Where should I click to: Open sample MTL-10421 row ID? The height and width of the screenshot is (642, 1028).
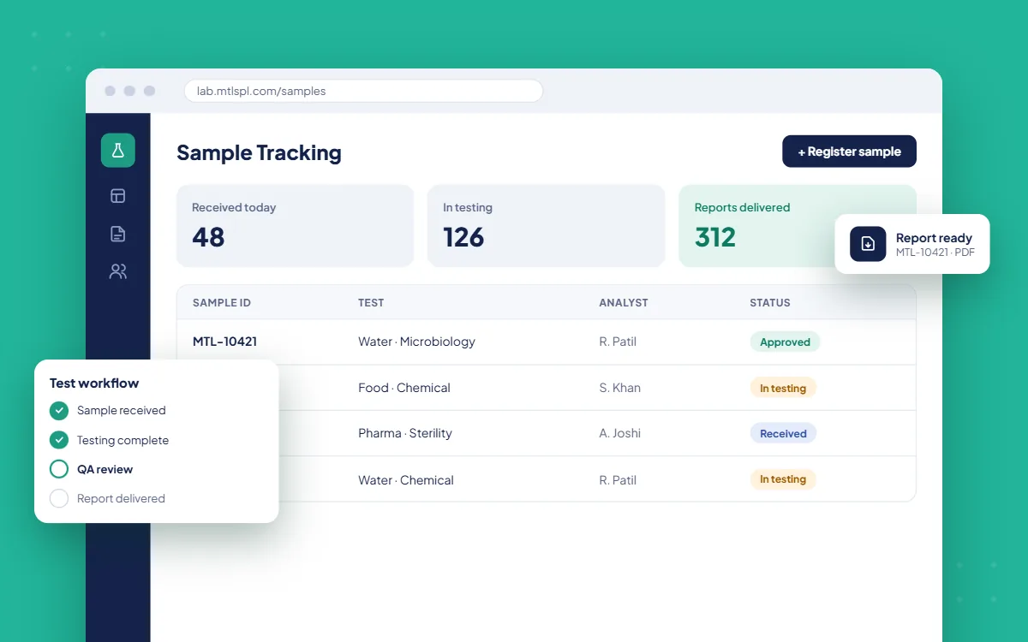(224, 342)
